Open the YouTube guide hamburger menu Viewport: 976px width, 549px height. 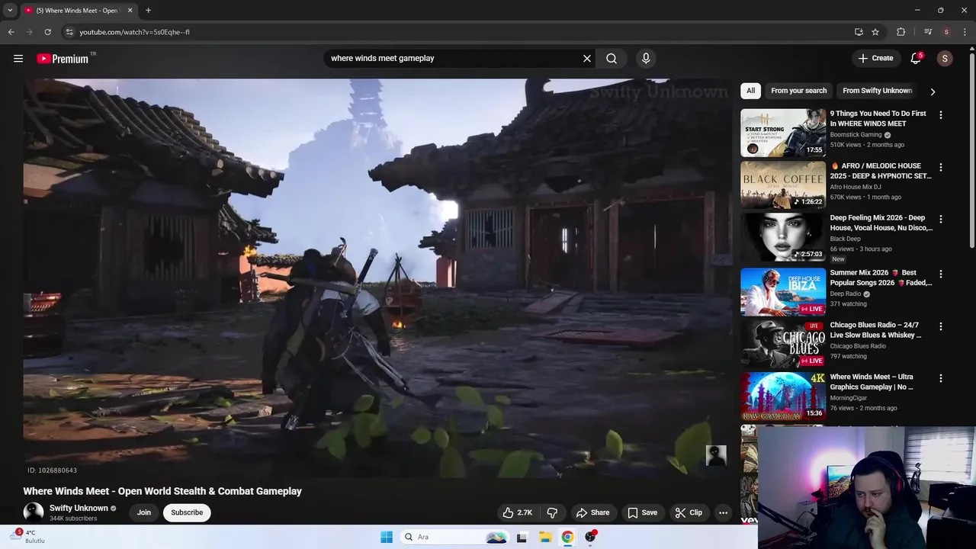[18, 59]
